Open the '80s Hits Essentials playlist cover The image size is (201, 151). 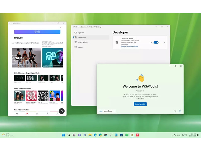31,96
